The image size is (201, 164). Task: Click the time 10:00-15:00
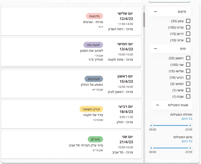coord(125,55)
